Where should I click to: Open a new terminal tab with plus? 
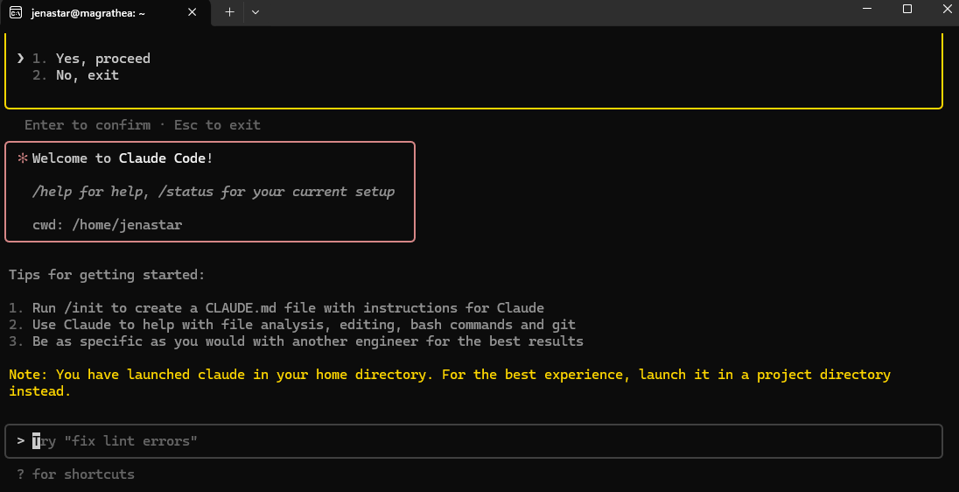229,12
